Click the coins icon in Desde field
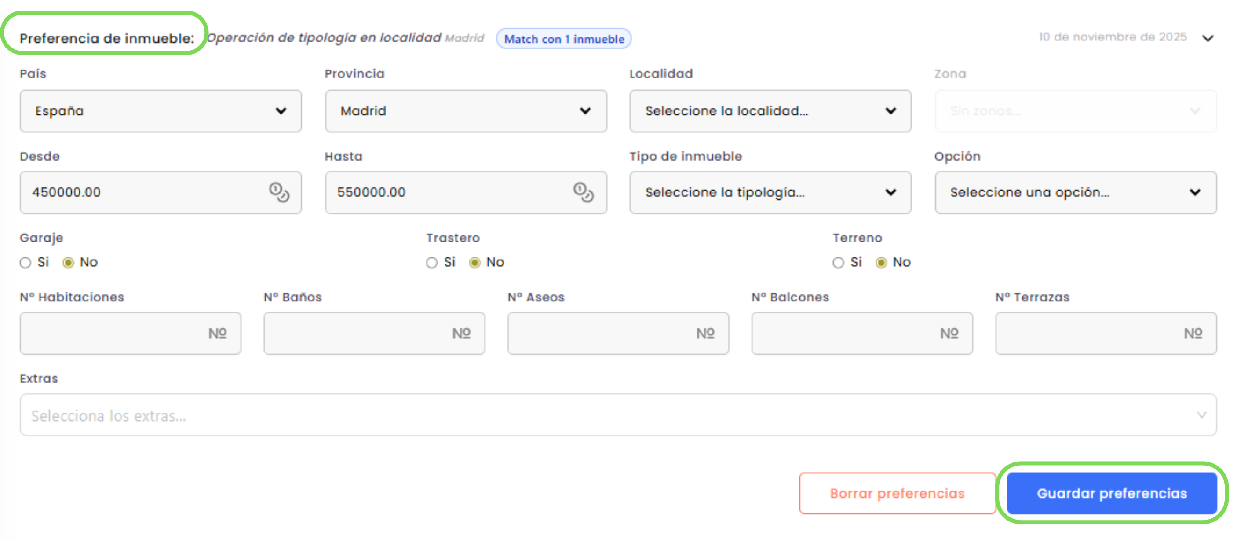Screen dimensions: 1237x550 279,192
